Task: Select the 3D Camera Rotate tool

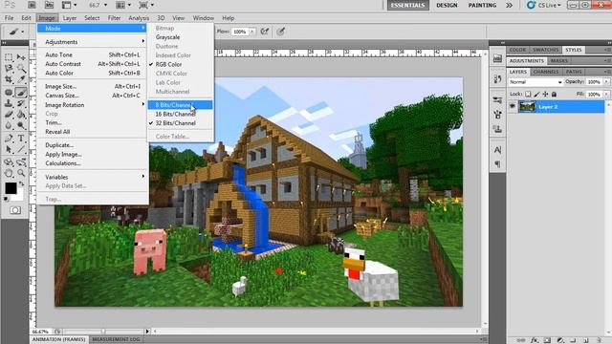Action: pos(21,162)
